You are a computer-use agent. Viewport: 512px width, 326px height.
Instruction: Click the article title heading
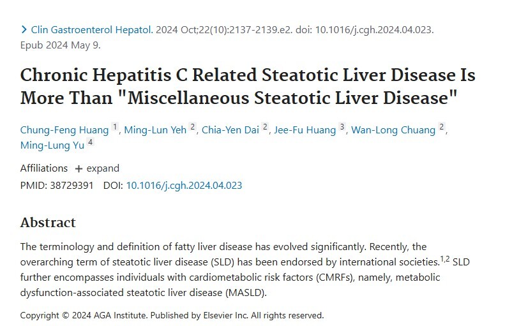(248, 86)
